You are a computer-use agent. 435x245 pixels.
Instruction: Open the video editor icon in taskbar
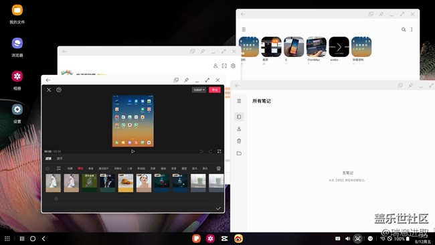click(x=224, y=238)
